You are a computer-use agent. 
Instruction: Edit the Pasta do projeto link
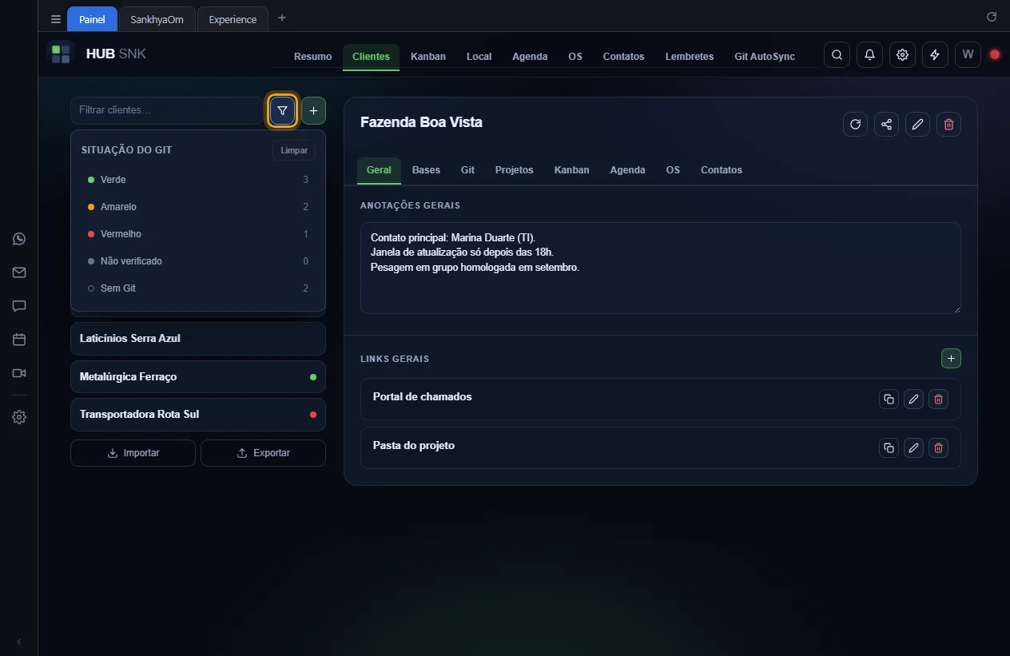coord(913,447)
